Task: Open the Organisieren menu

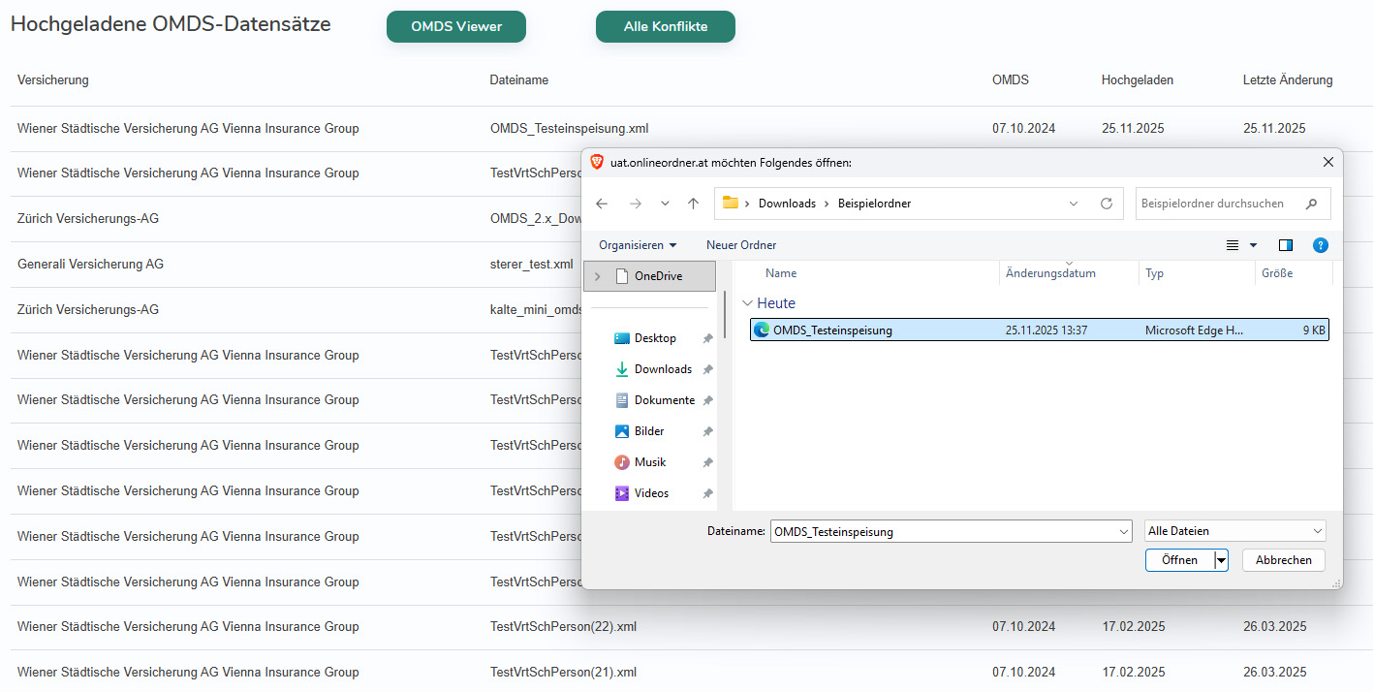Action: click(638, 245)
